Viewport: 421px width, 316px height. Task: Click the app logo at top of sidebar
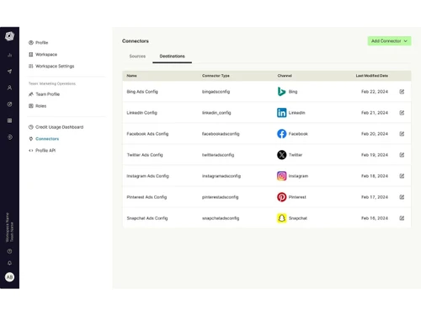9,36
